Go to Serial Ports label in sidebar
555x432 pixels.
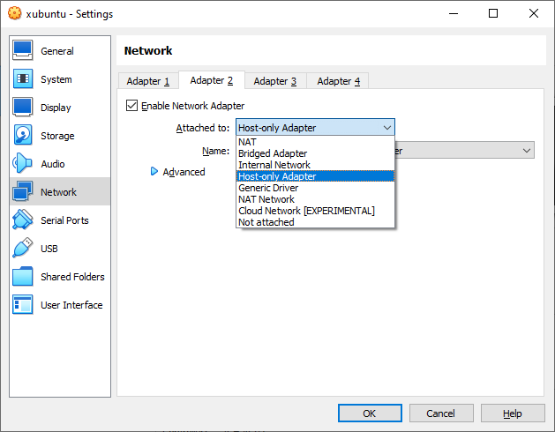(x=64, y=220)
